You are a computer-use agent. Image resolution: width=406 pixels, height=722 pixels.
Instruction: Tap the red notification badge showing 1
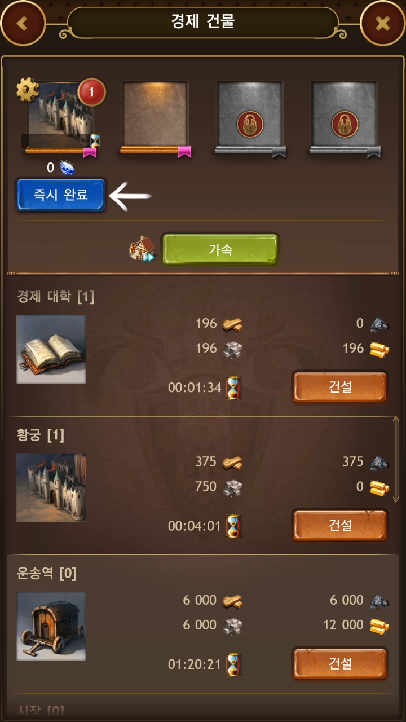coord(91,93)
